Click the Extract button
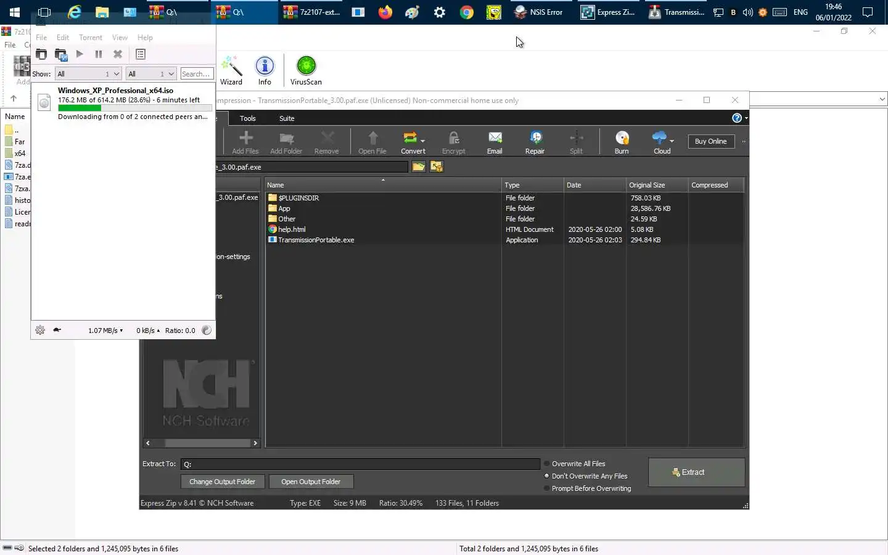 pyautogui.click(x=696, y=472)
